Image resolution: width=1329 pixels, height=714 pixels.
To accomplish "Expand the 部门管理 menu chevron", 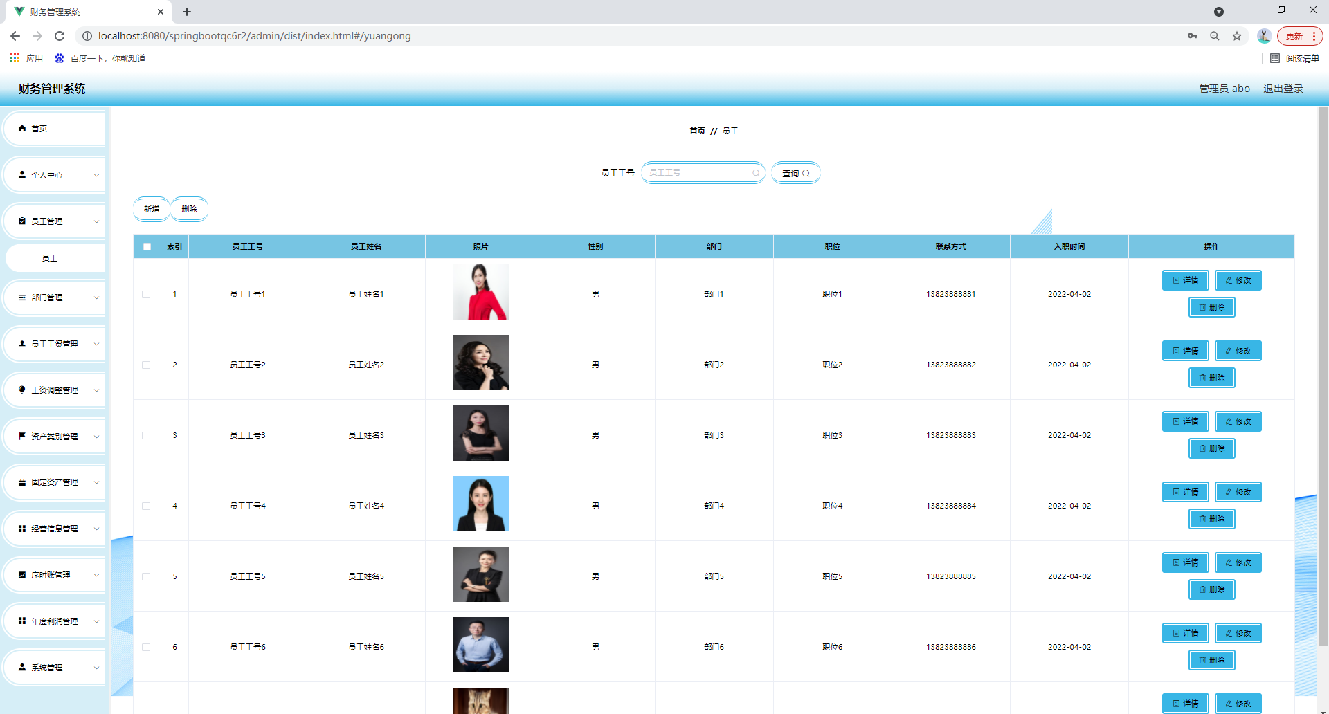I will (x=96, y=297).
